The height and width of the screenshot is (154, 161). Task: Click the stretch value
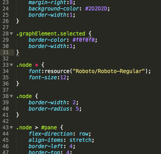tap(80, 140)
